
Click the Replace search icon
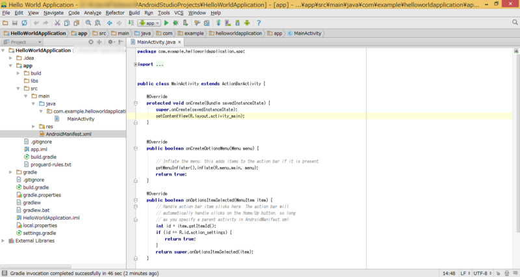coord(97,23)
